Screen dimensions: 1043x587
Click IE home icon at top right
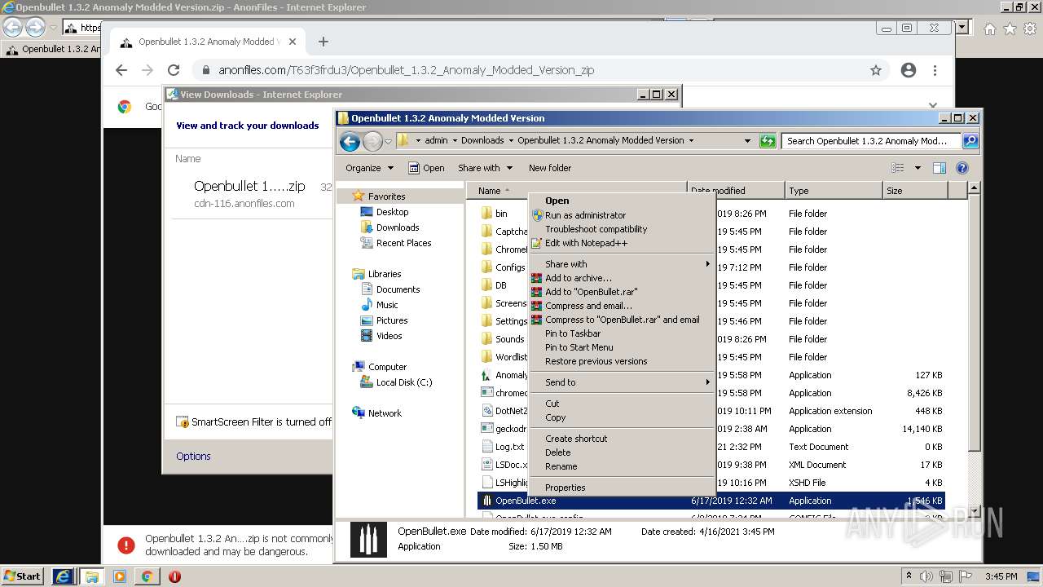[x=989, y=29]
